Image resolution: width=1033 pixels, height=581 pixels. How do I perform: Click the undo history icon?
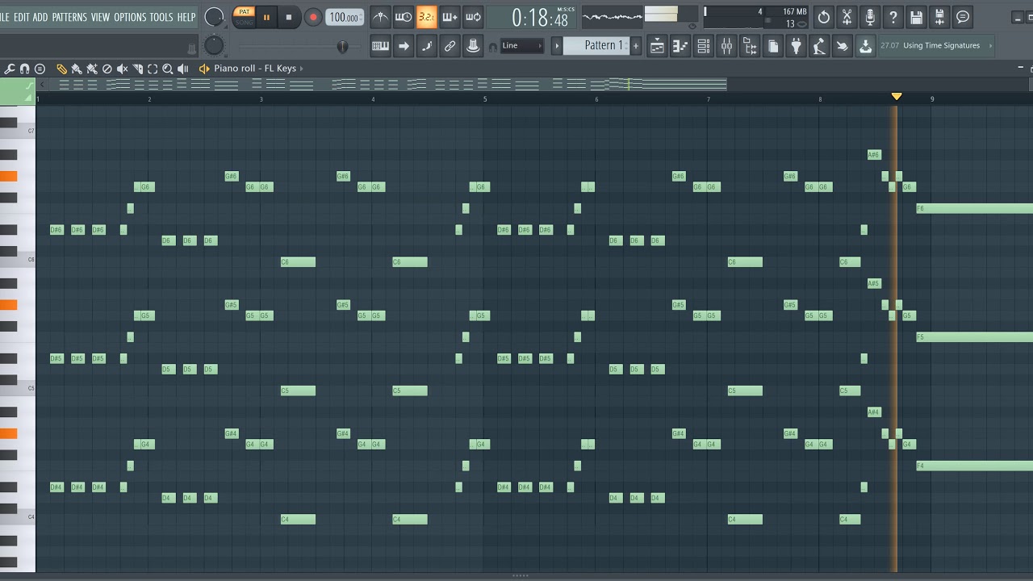point(823,17)
